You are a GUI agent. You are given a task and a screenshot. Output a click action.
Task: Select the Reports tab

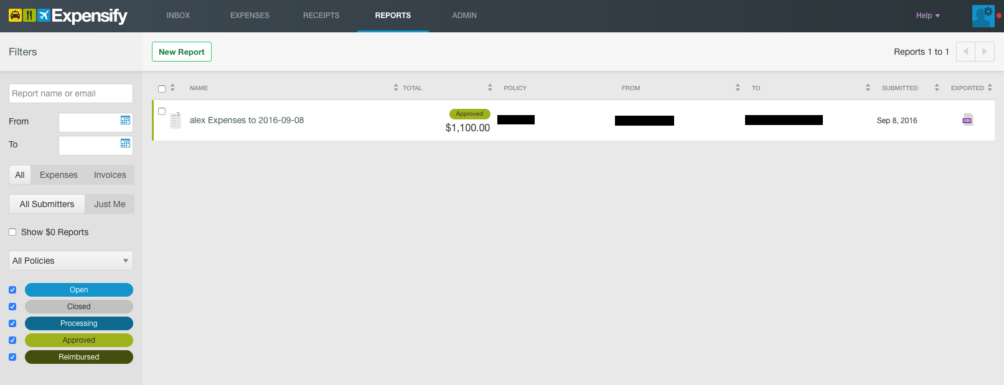pyautogui.click(x=393, y=16)
